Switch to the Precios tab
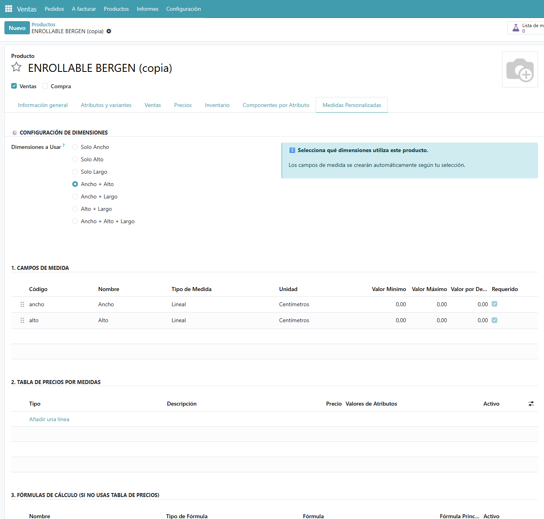The height and width of the screenshot is (519, 544). pos(183,105)
